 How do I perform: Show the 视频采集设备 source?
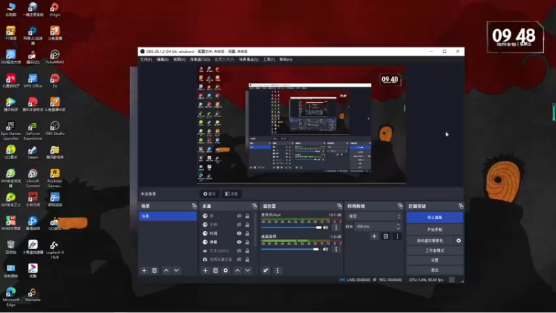(239, 259)
